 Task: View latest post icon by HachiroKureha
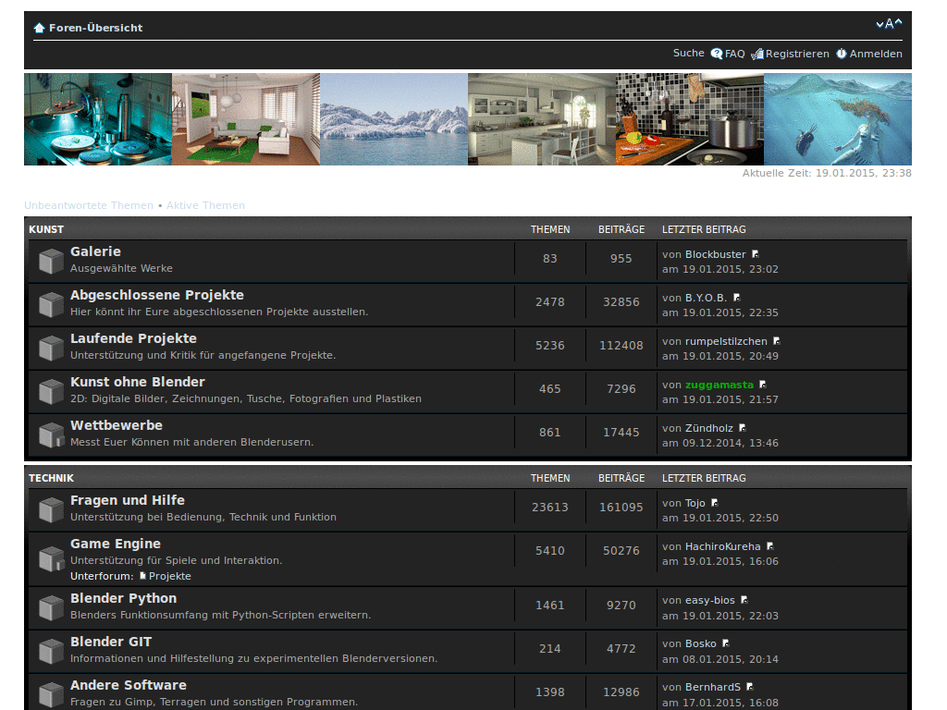click(x=770, y=546)
